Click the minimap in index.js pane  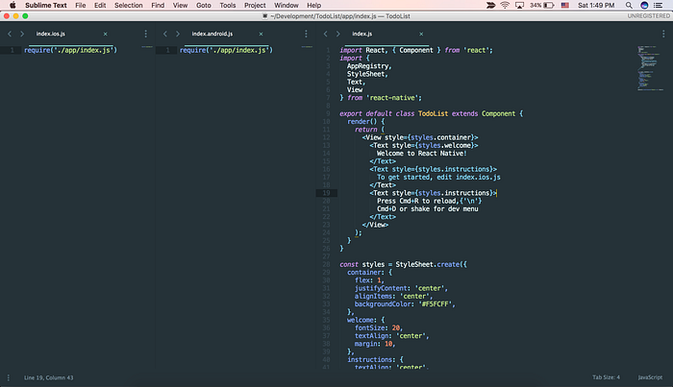pos(650,68)
